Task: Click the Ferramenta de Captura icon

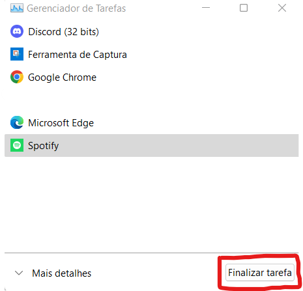Action: tap(17, 54)
